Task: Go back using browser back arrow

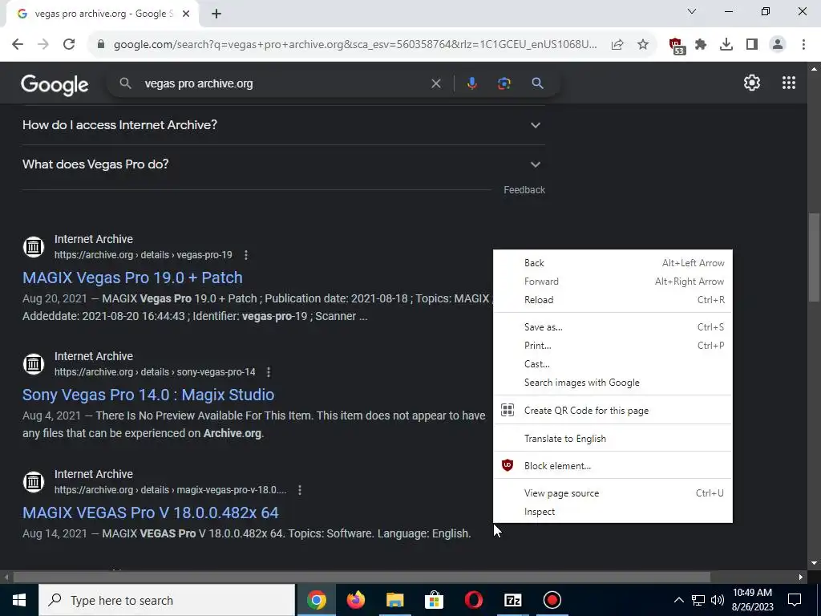Action: click(18, 45)
